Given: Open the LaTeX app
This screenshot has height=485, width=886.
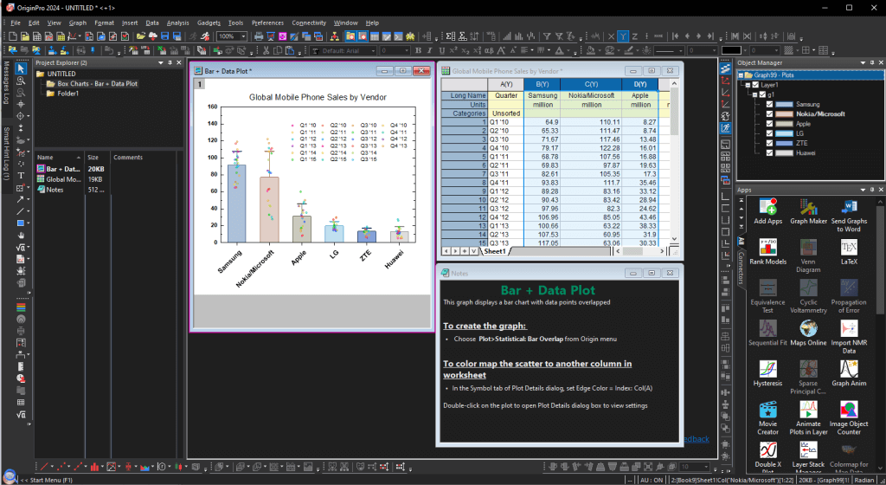Looking at the screenshot, I should point(849,252).
